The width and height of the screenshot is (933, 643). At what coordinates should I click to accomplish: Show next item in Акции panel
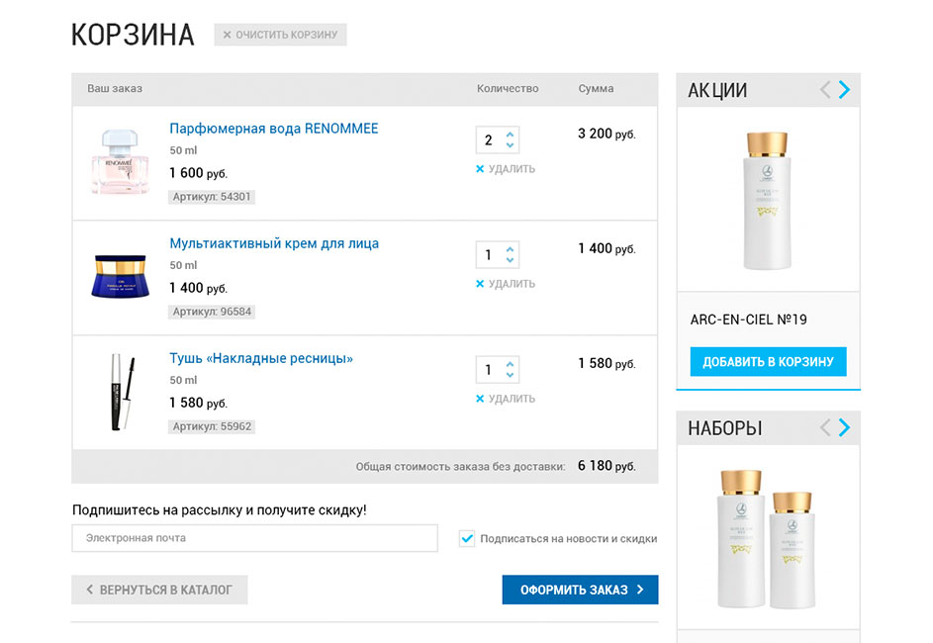point(844,90)
